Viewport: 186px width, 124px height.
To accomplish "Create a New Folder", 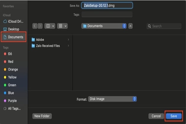I will click(42, 116).
